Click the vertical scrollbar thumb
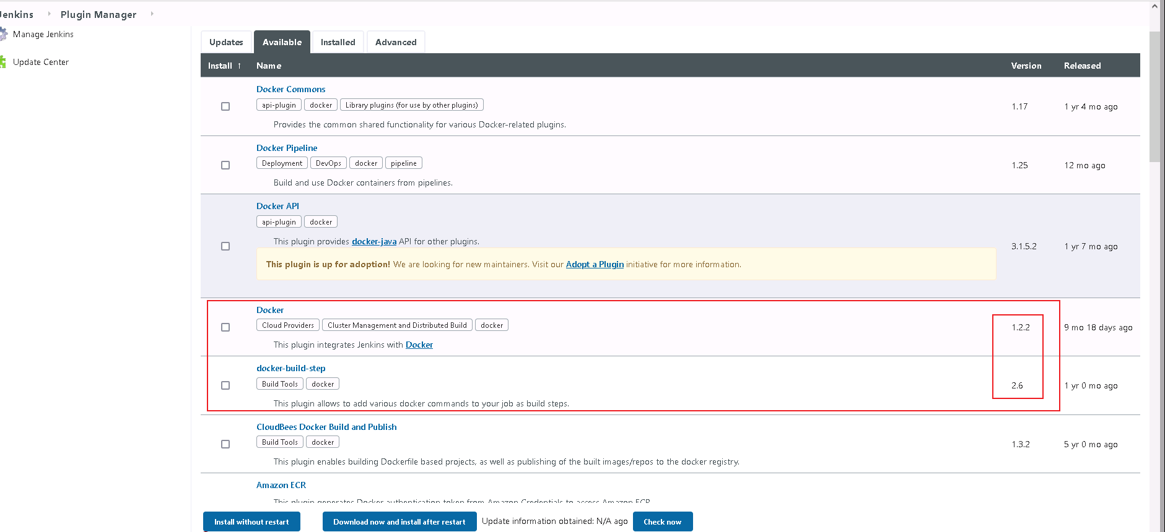 click(1154, 96)
